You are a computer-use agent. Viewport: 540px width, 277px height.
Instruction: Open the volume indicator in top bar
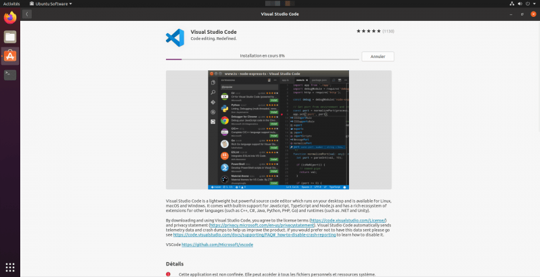[520, 4]
